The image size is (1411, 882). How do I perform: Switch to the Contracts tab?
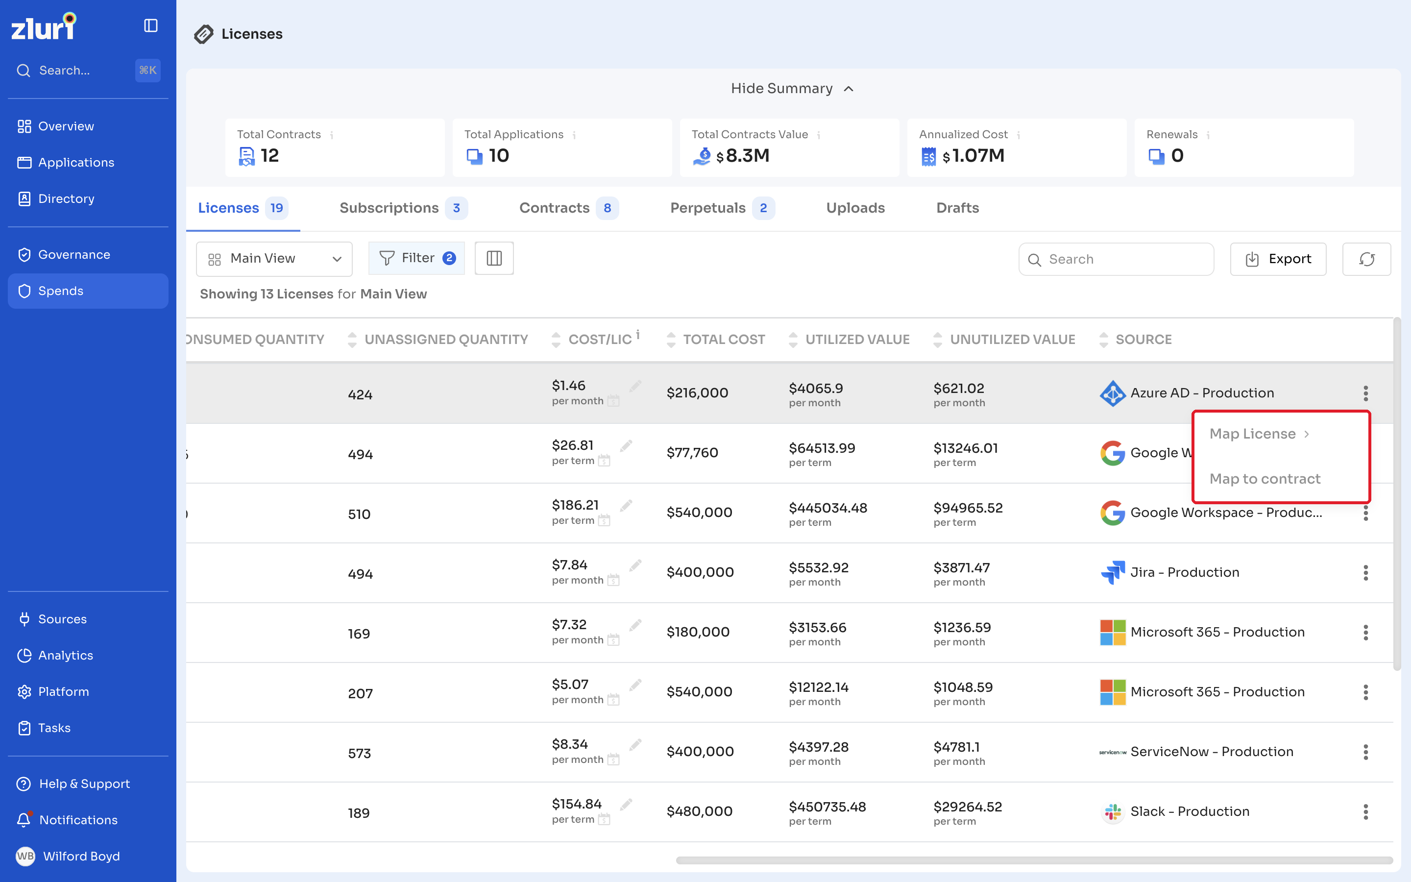pyautogui.click(x=568, y=208)
